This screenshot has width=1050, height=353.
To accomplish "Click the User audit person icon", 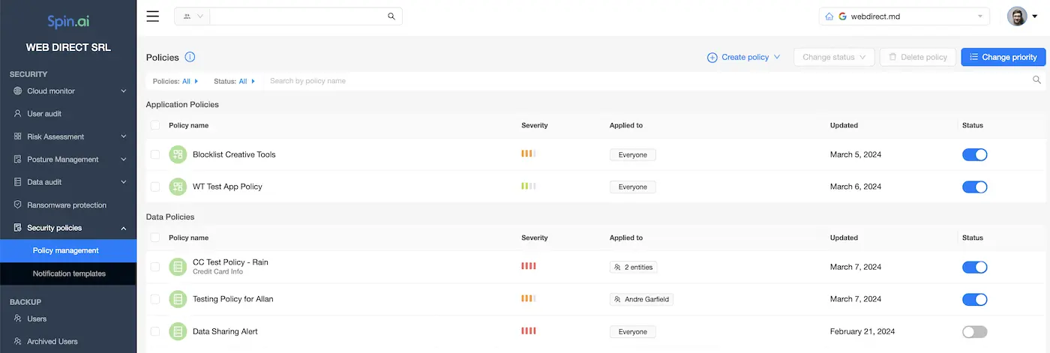I will (x=18, y=114).
